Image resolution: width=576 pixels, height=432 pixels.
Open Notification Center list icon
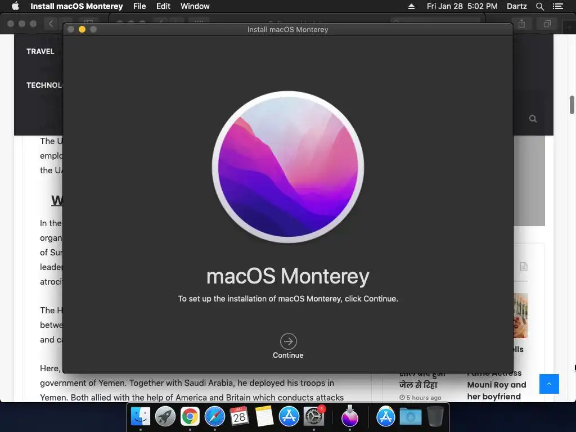tap(557, 6)
